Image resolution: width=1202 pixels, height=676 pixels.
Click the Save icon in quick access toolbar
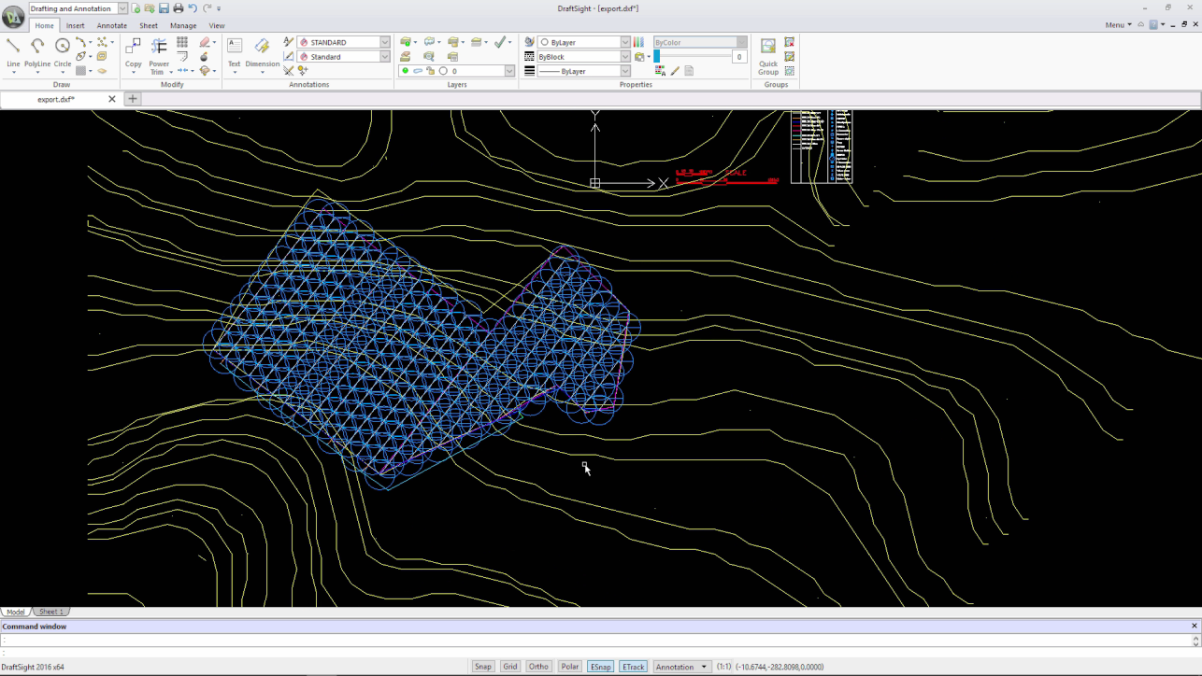click(164, 8)
